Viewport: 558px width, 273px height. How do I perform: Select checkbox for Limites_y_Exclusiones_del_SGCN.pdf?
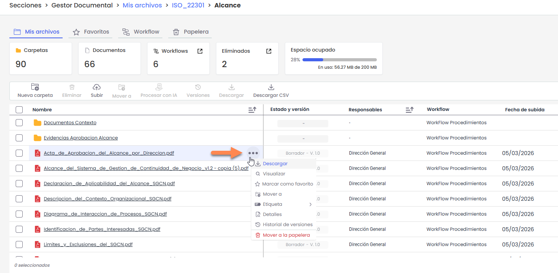point(19,244)
